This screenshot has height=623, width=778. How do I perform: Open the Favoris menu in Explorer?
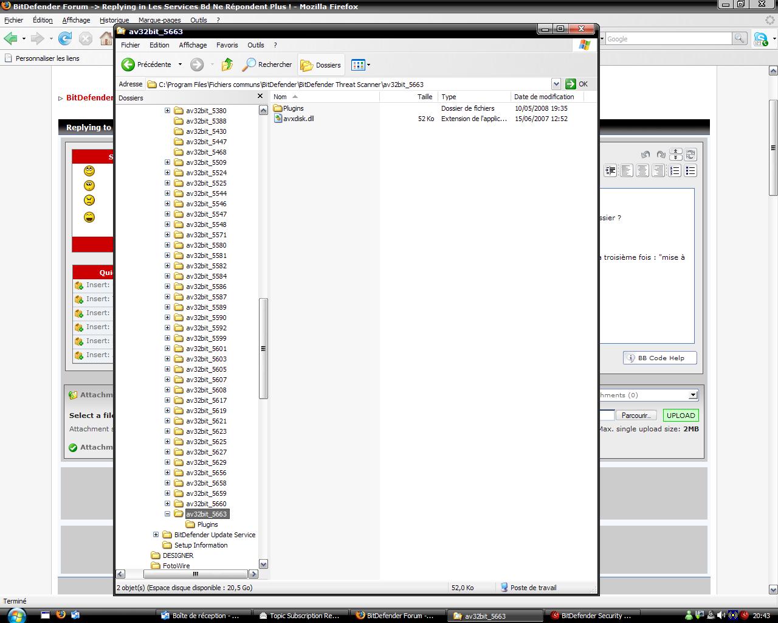pos(227,45)
